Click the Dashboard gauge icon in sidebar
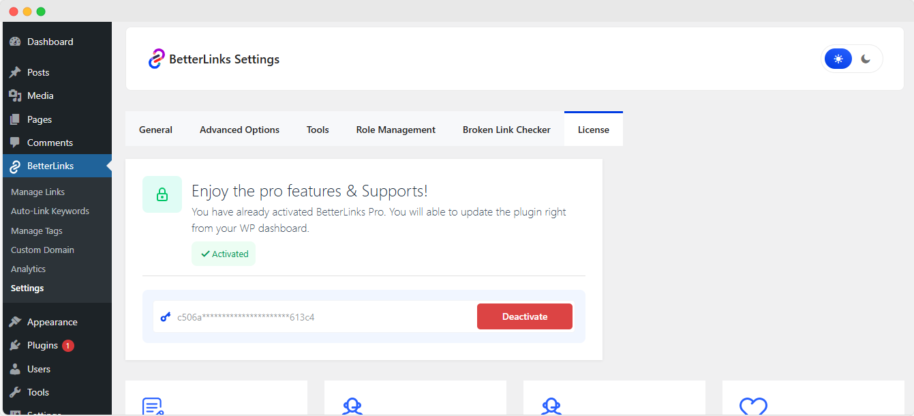The width and height of the screenshot is (914, 416). coord(15,42)
